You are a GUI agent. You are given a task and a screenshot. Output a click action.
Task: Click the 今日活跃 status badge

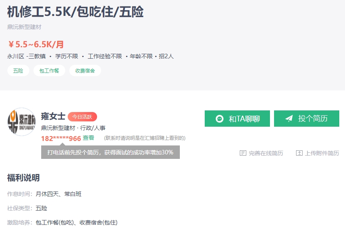pyautogui.click(x=82, y=117)
